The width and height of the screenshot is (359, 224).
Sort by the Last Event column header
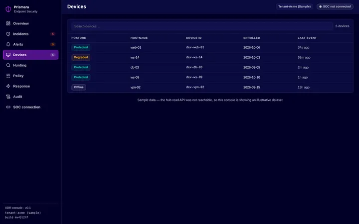coord(307,38)
